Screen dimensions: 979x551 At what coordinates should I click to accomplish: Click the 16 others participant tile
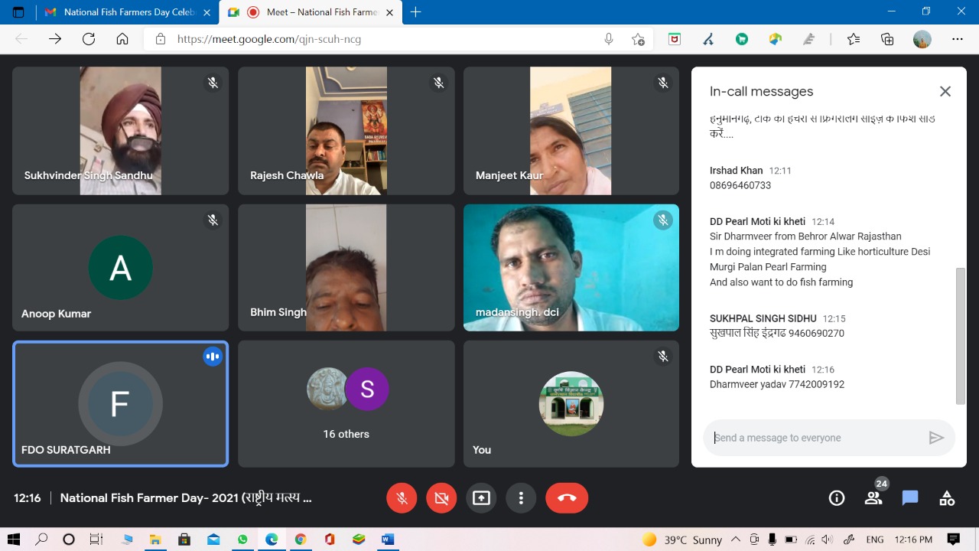click(x=346, y=403)
